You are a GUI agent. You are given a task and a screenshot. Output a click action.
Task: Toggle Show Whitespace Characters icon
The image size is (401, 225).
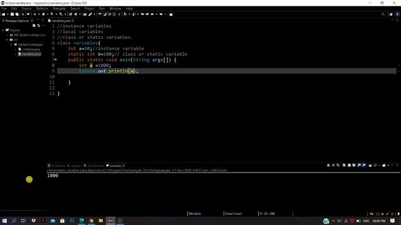[119, 14]
